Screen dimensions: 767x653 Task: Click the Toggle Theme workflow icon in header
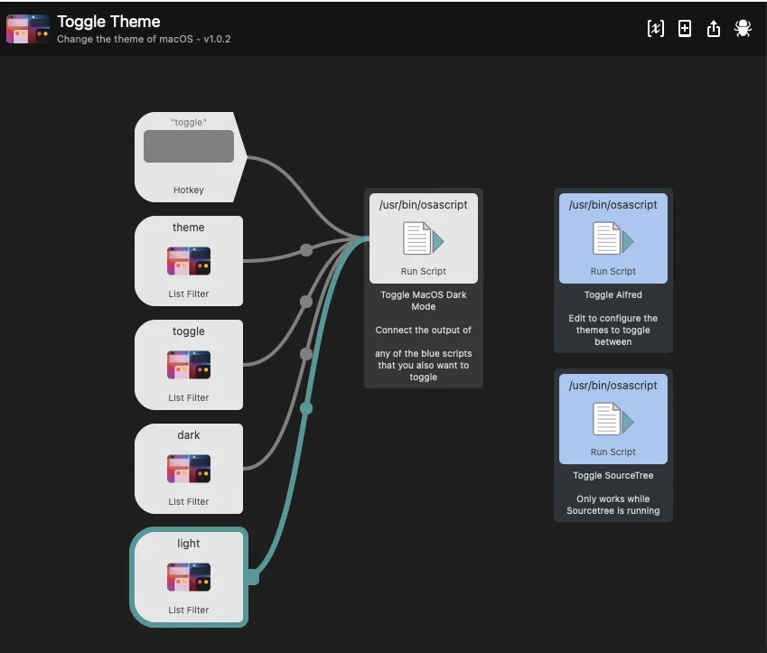pos(28,29)
